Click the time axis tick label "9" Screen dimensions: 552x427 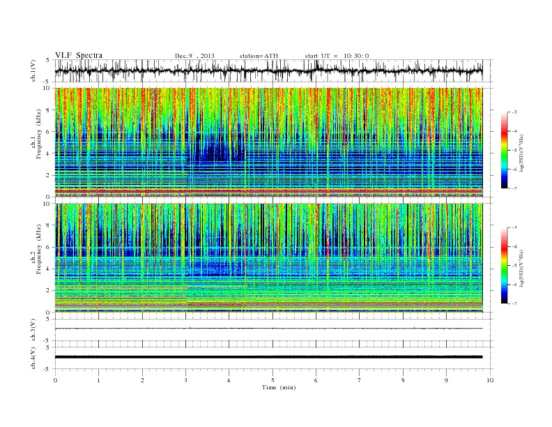[446, 380]
